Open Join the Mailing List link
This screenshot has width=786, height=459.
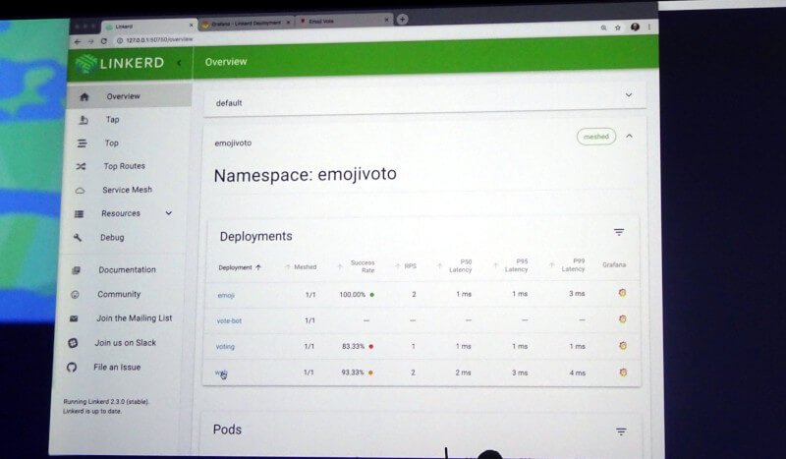pyautogui.click(x=135, y=318)
